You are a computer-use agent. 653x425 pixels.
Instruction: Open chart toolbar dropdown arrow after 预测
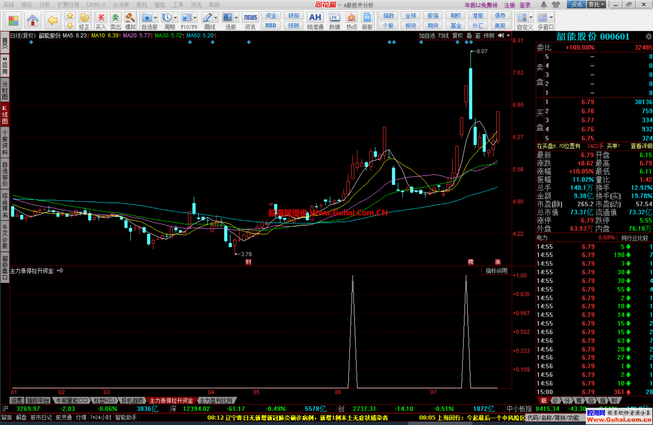[x=508, y=36]
